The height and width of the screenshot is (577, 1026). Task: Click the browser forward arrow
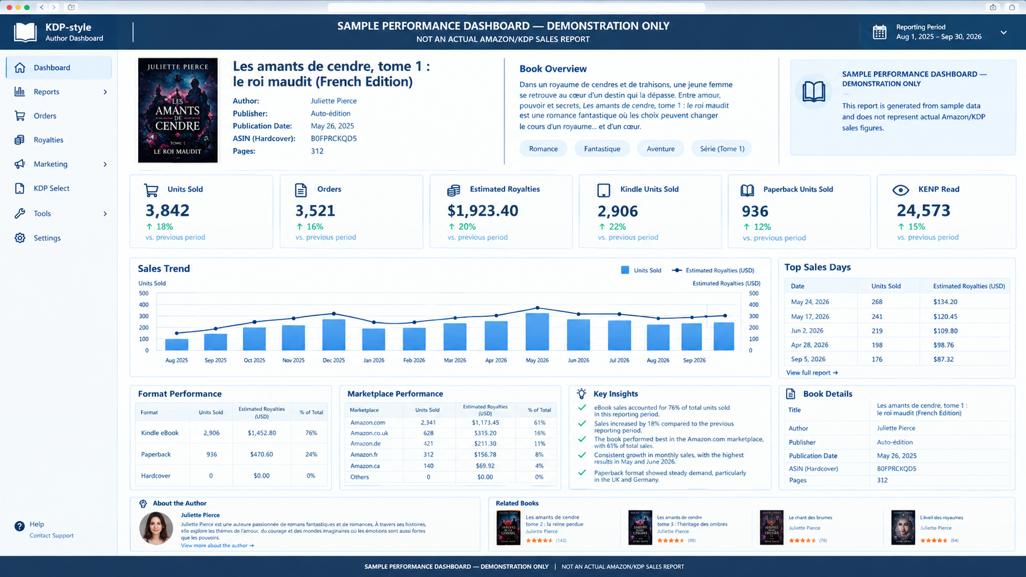(x=54, y=7)
